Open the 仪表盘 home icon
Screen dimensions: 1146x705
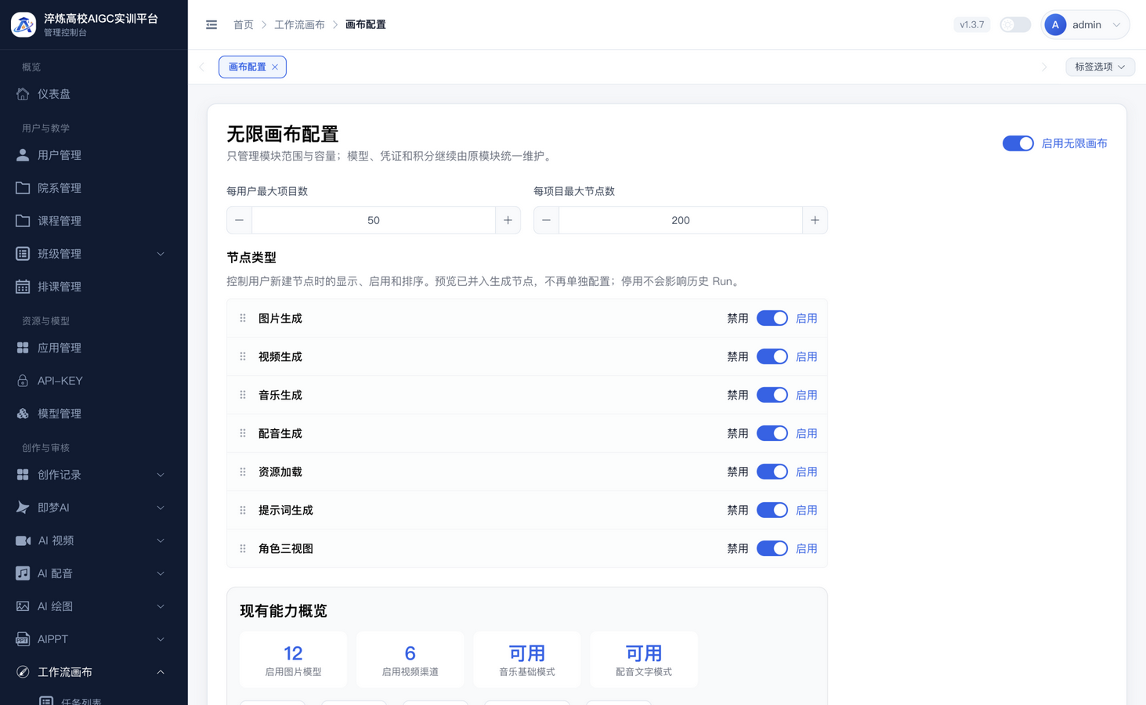(23, 94)
